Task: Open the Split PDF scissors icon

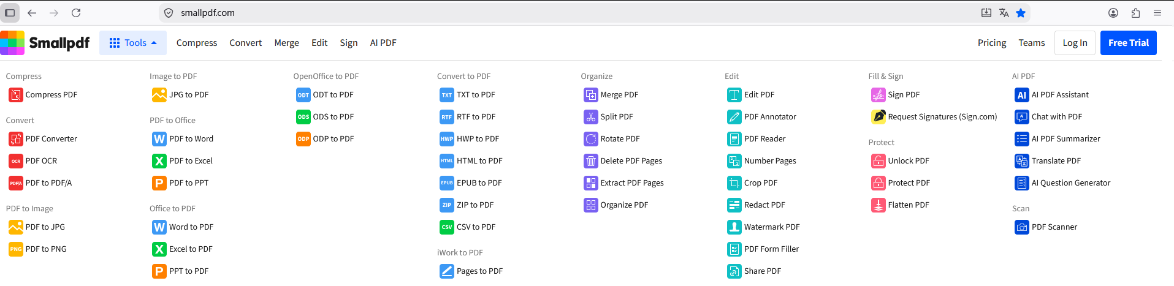Action: pos(590,117)
